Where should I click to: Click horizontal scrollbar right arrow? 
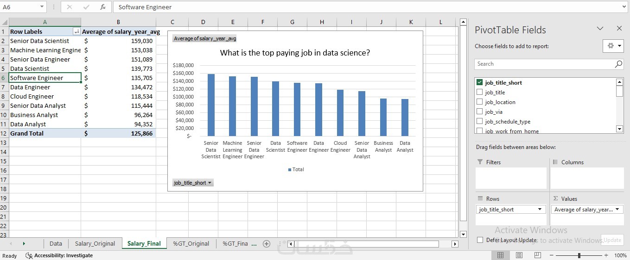(455, 244)
